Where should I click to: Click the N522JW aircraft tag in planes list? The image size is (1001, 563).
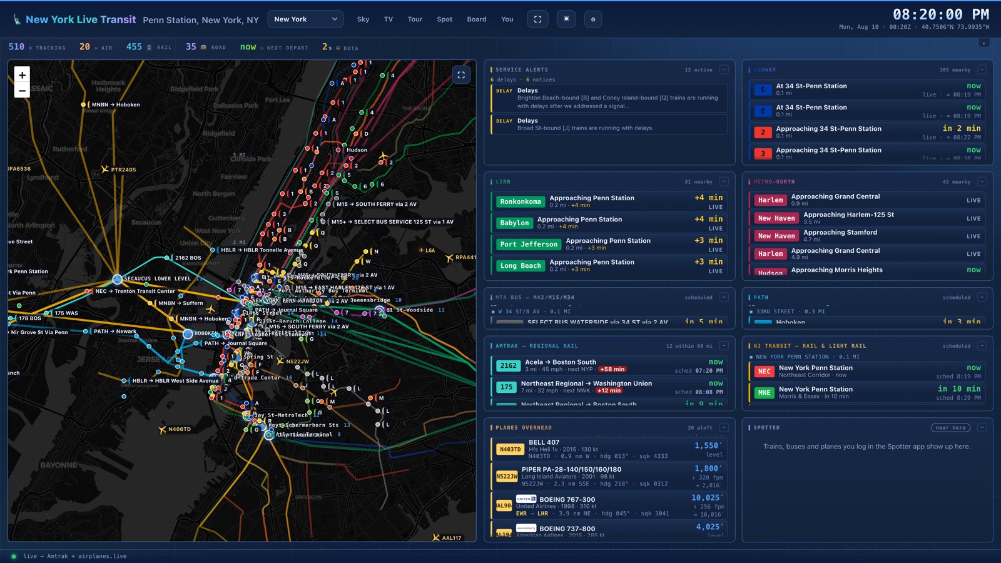pos(507,476)
